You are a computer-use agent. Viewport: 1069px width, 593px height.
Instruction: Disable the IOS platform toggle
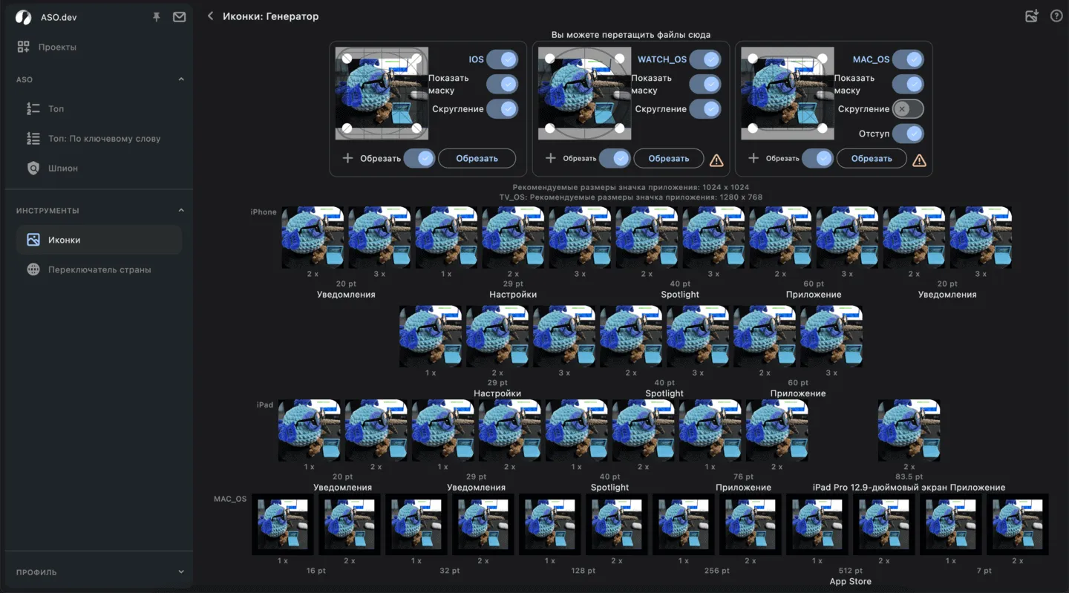point(503,59)
